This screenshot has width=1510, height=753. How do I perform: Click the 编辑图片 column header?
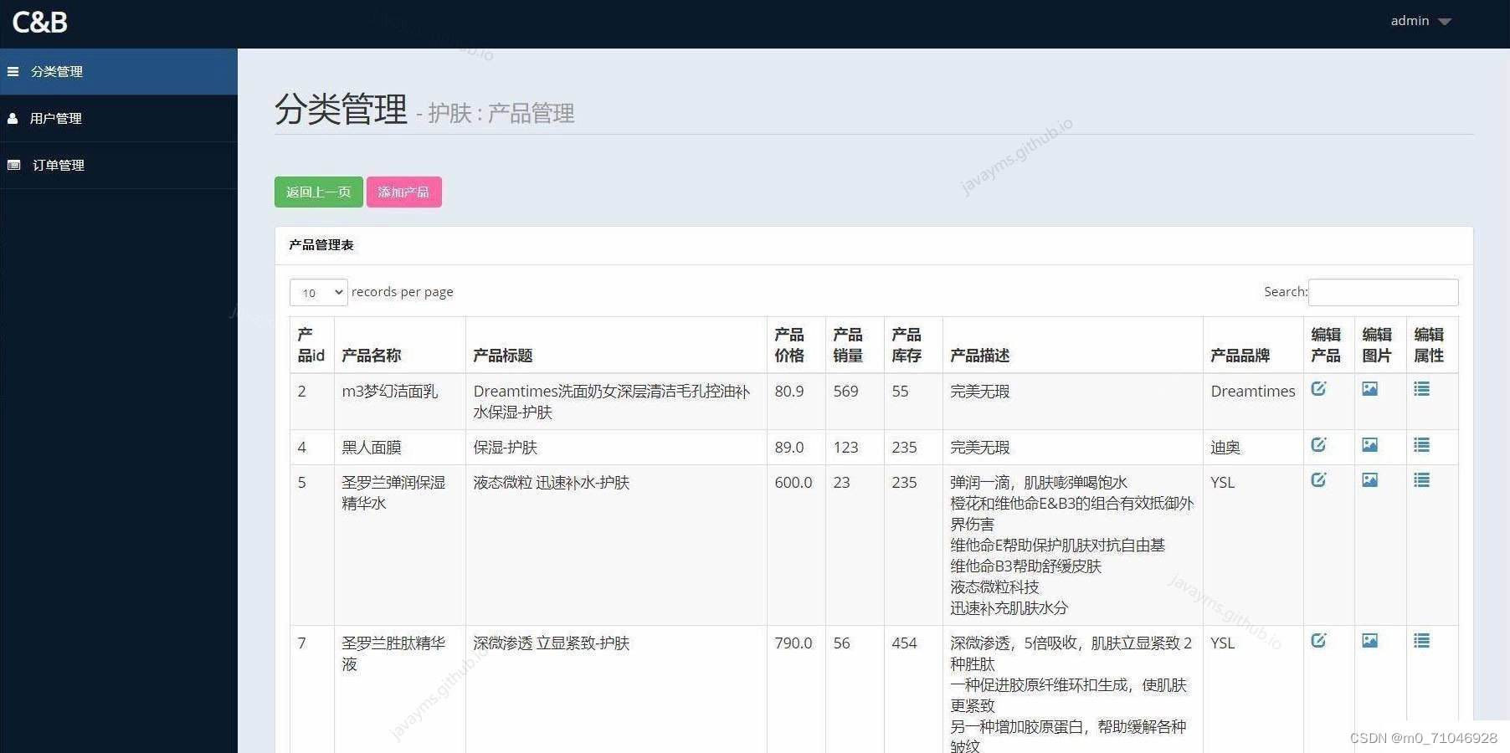pyautogui.click(x=1380, y=345)
